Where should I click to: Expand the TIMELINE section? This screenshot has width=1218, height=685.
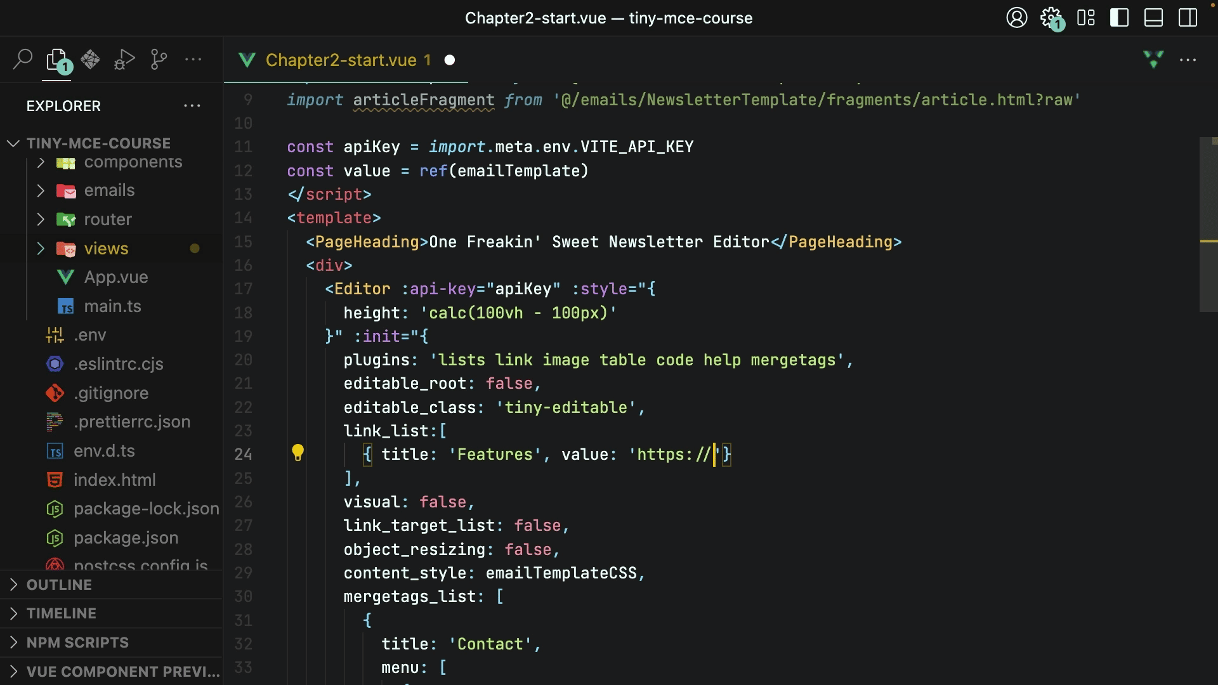111,613
